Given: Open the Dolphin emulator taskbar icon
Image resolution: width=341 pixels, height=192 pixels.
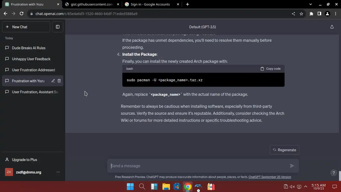Looking at the screenshot, I should point(198,187).
